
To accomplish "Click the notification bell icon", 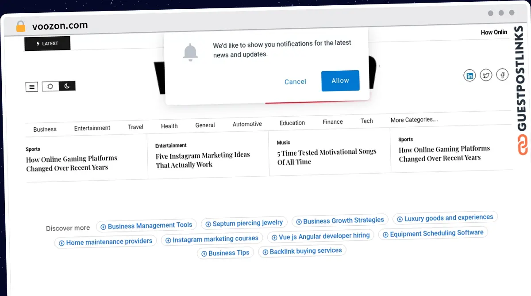I will pyautogui.click(x=190, y=52).
